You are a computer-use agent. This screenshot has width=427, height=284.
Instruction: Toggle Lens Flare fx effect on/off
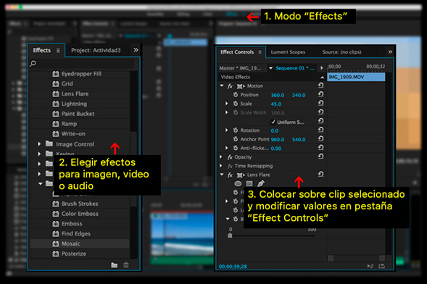tap(230, 175)
